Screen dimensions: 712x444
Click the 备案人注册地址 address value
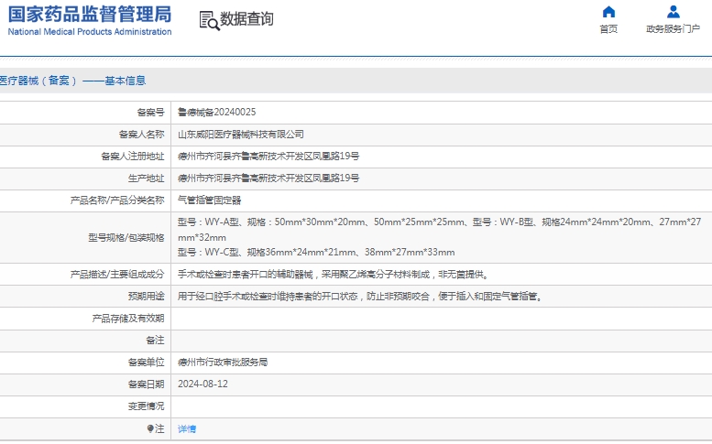coord(268,156)
